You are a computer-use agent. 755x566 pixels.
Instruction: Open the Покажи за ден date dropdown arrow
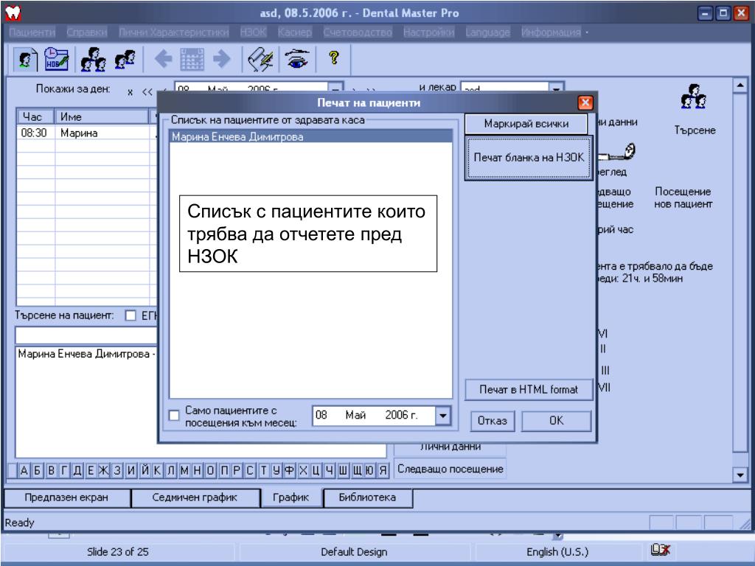(x=335, y=89)
